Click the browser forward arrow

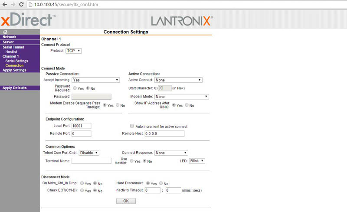(x=13, y=4)
